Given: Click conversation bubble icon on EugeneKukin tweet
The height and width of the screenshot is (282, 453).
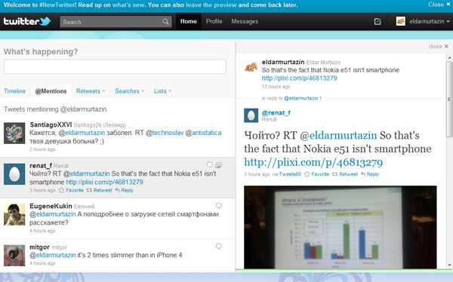Looking at the screenshot, I should (x=219, y=206).
